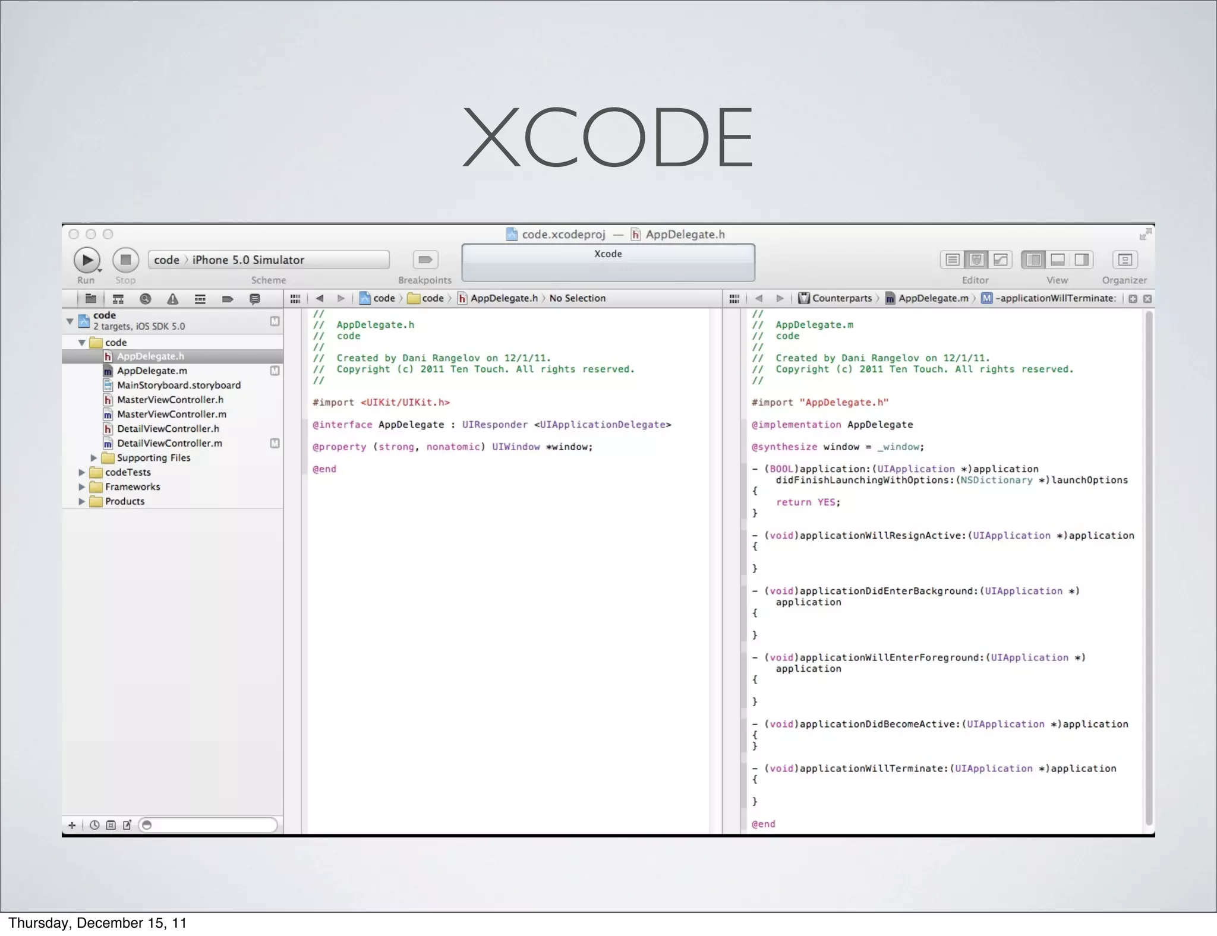Open the Counterparts menu in assistant jump bar
Viewport: 1217px width, 936px height.
pos(835,298)
